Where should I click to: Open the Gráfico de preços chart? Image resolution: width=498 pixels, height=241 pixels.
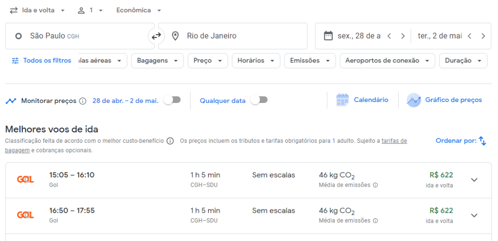[445, 100]
